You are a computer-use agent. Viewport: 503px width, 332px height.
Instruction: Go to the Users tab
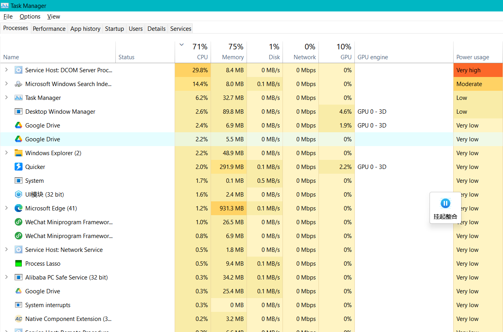pos(136,29)
